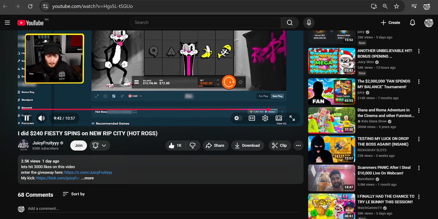Go to YouTube home via logo
Image resolution: width=438 pixels, height=219 pixels.
click(31, 23)
